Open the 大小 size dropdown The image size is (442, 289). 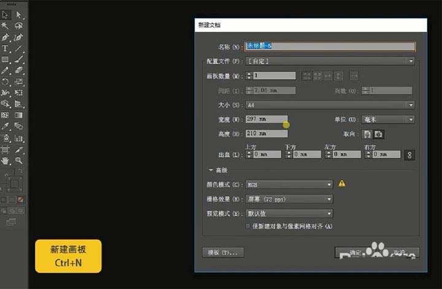click(x=330, y=105)
